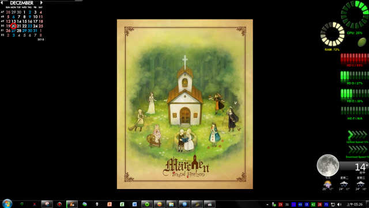Open the file explorer folder taskbar button

point(172,204)
